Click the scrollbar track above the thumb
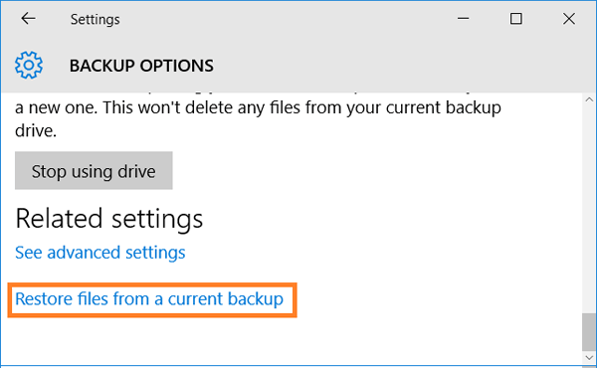This screenshot has height=368, width=597. click(589, 209)
